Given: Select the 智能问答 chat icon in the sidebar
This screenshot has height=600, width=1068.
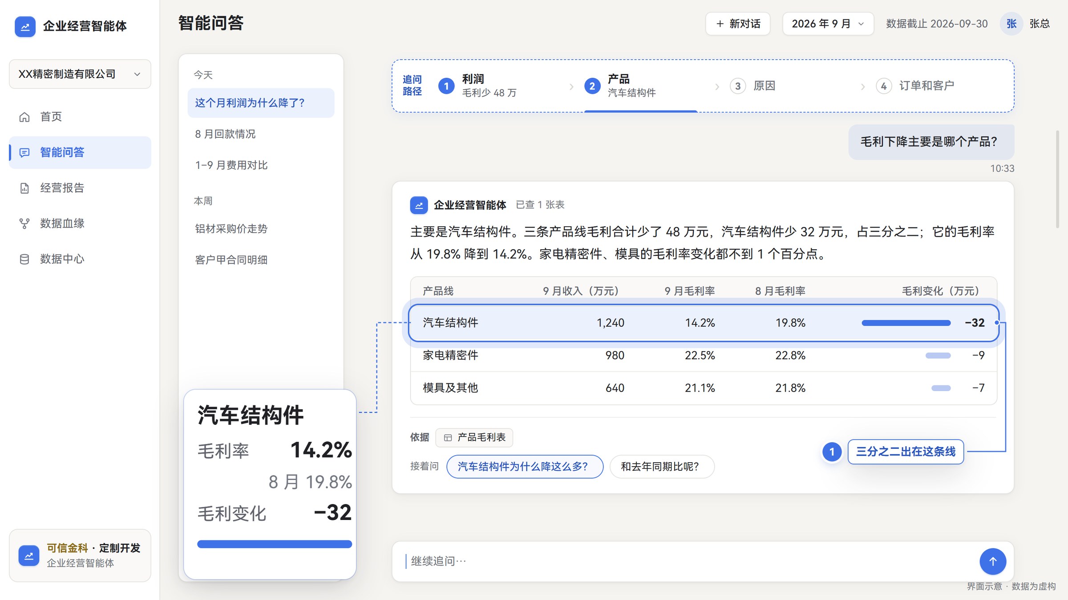Looking at the screenshot, I should pyautogui.click(x=24, y=152).
